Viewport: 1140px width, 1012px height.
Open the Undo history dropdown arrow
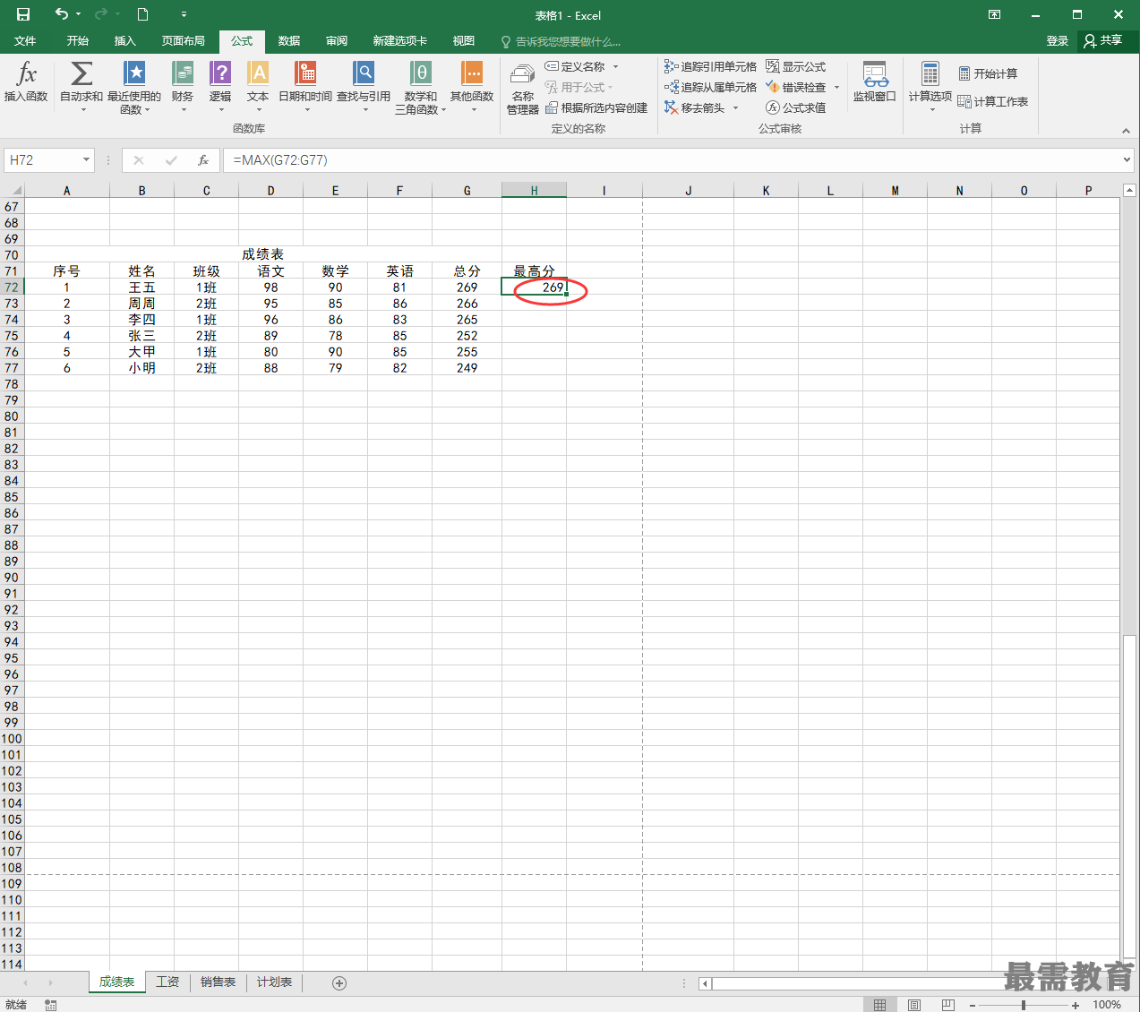click(79, 14)
